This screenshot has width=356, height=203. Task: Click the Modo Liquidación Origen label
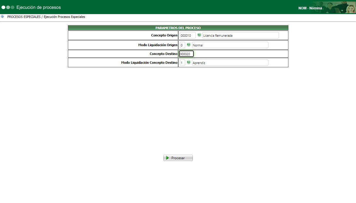pyautogui.click(x=158, y=45)
